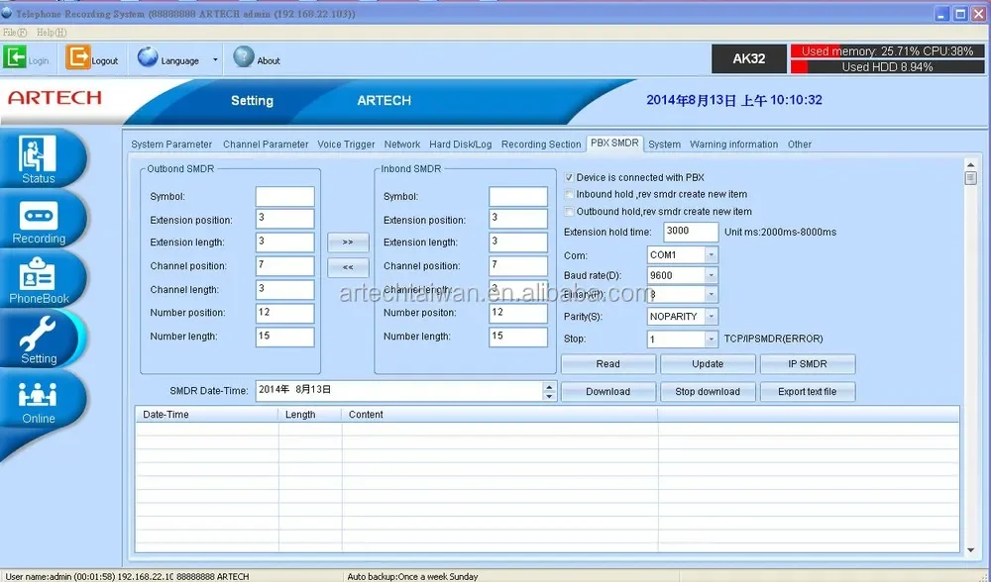Click the Export text file button

click(x=807, y=391)
